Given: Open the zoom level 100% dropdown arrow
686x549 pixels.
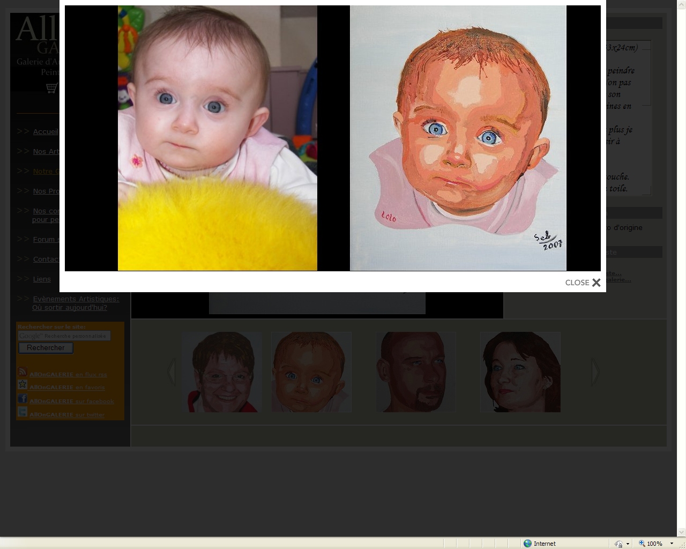Looking at the screenshot, I should [x=672, y=544].
